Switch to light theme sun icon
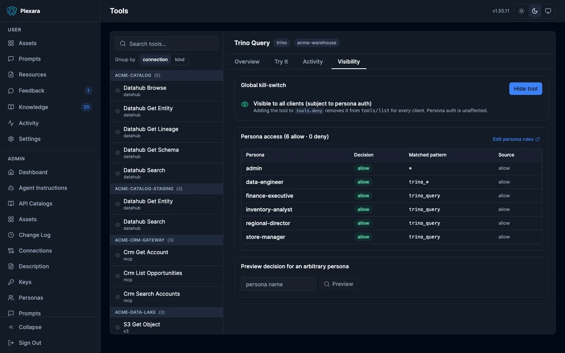Screen dimensions: 565x353 pos(521,11)
